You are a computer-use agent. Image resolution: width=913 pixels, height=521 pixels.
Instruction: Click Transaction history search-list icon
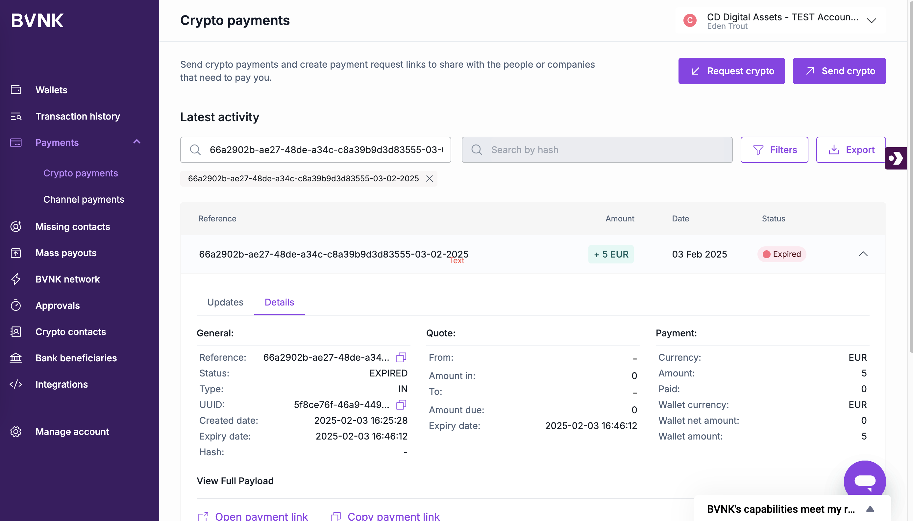pyautogui.click(x=16, y=116)
